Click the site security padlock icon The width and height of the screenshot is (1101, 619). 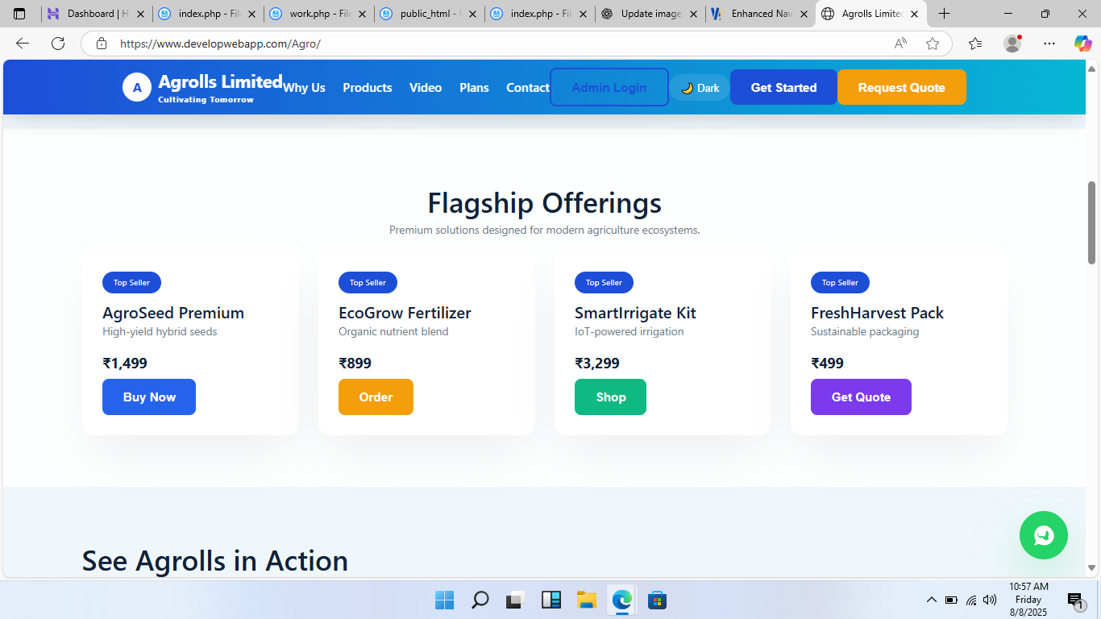(x=102, y=44)
